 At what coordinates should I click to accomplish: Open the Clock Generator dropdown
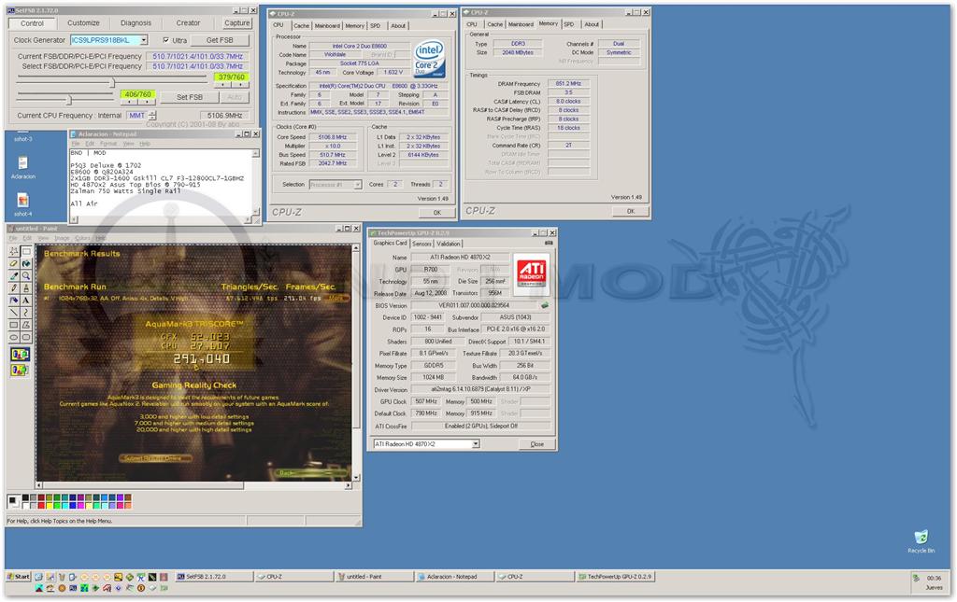pos(143,40)
